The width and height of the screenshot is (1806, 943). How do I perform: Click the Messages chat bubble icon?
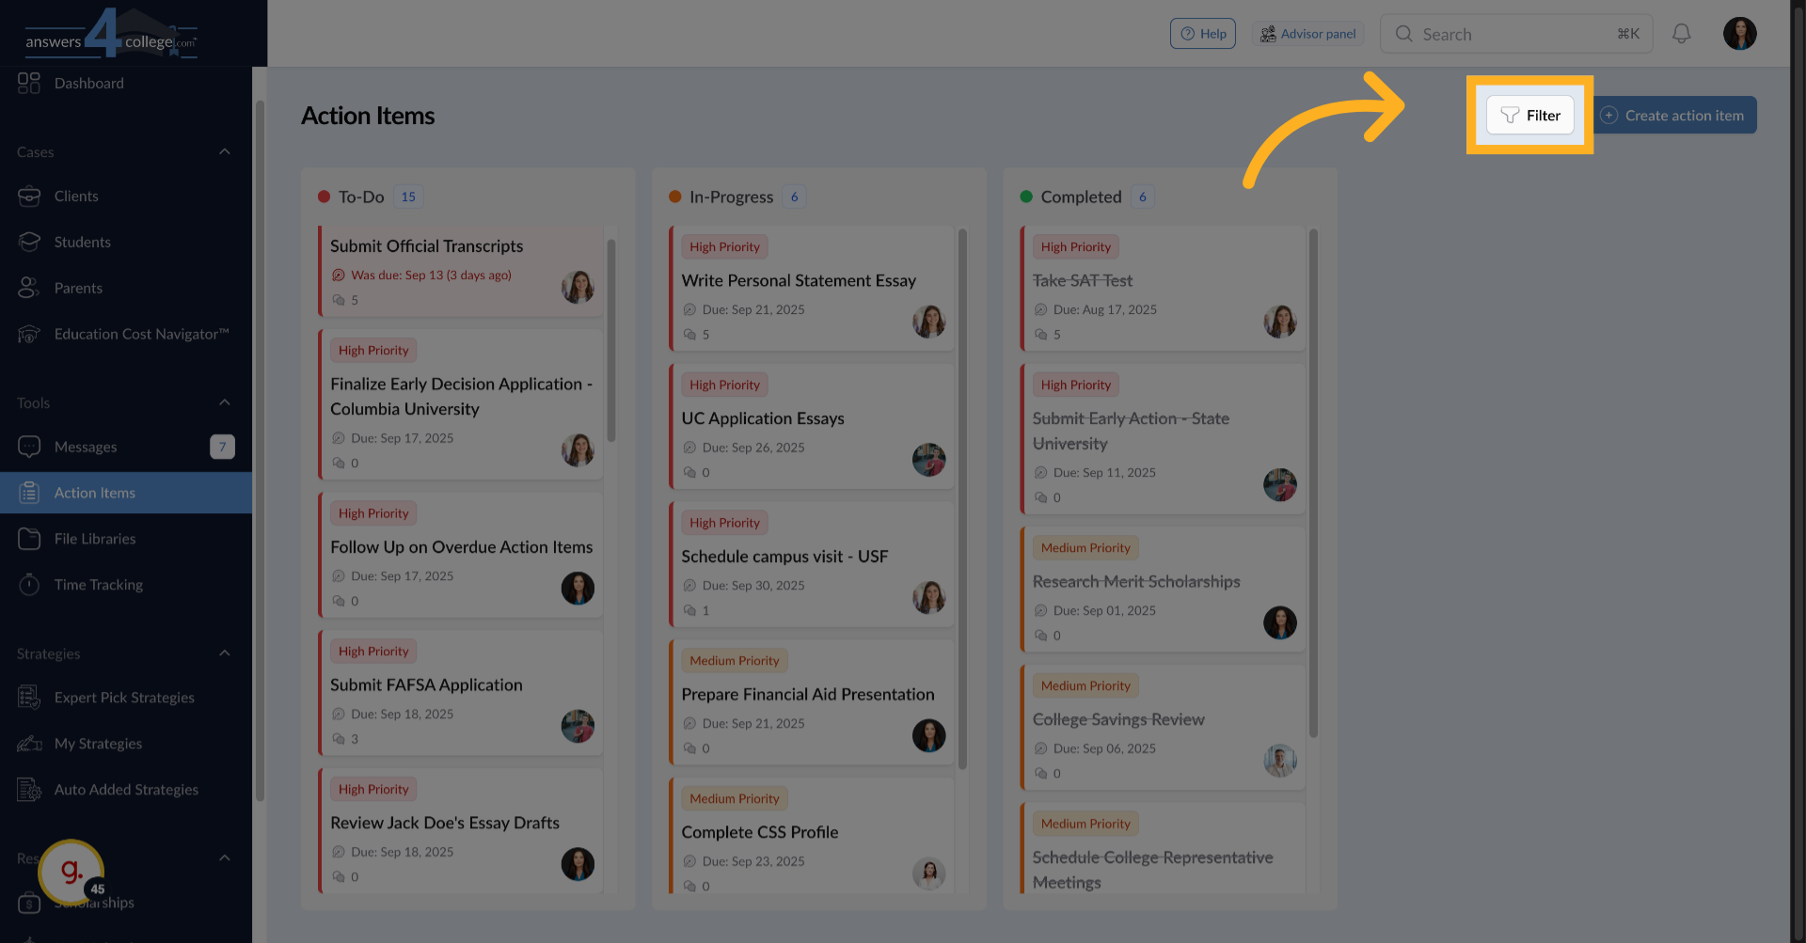[x=29, y=447]
